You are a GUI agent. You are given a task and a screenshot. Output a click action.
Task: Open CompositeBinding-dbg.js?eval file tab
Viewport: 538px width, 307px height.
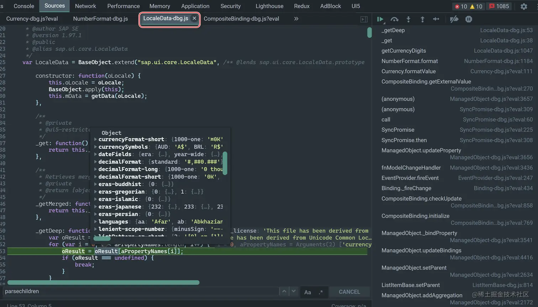pos(241,19)
